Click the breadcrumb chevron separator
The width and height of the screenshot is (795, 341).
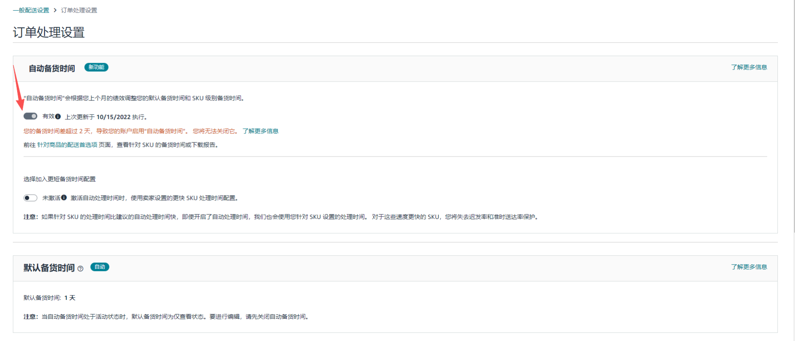(x=55, y=10)
